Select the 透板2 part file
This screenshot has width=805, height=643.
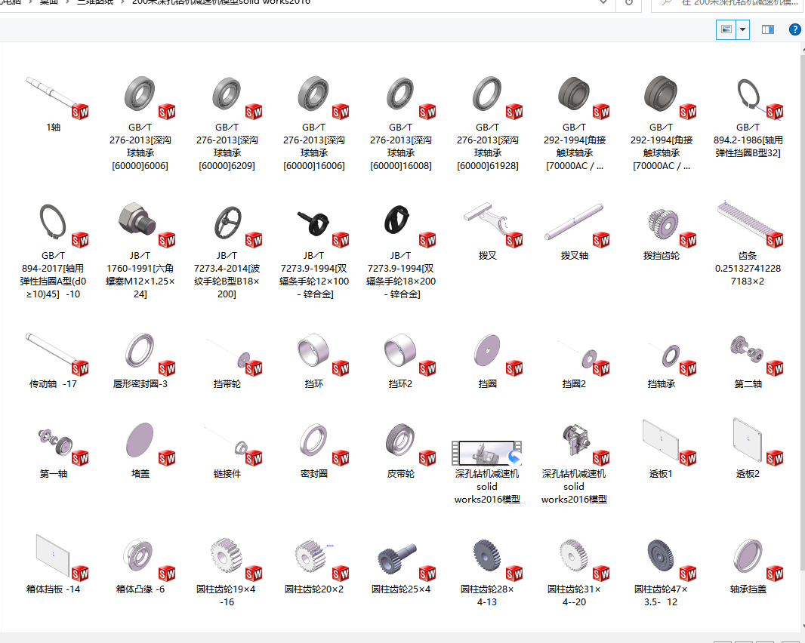748,450
